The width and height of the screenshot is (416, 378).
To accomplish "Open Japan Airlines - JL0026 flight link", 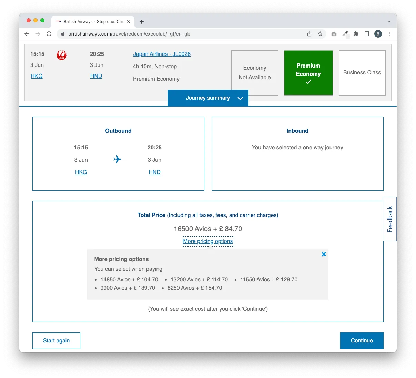I will (x=162, y=54).
